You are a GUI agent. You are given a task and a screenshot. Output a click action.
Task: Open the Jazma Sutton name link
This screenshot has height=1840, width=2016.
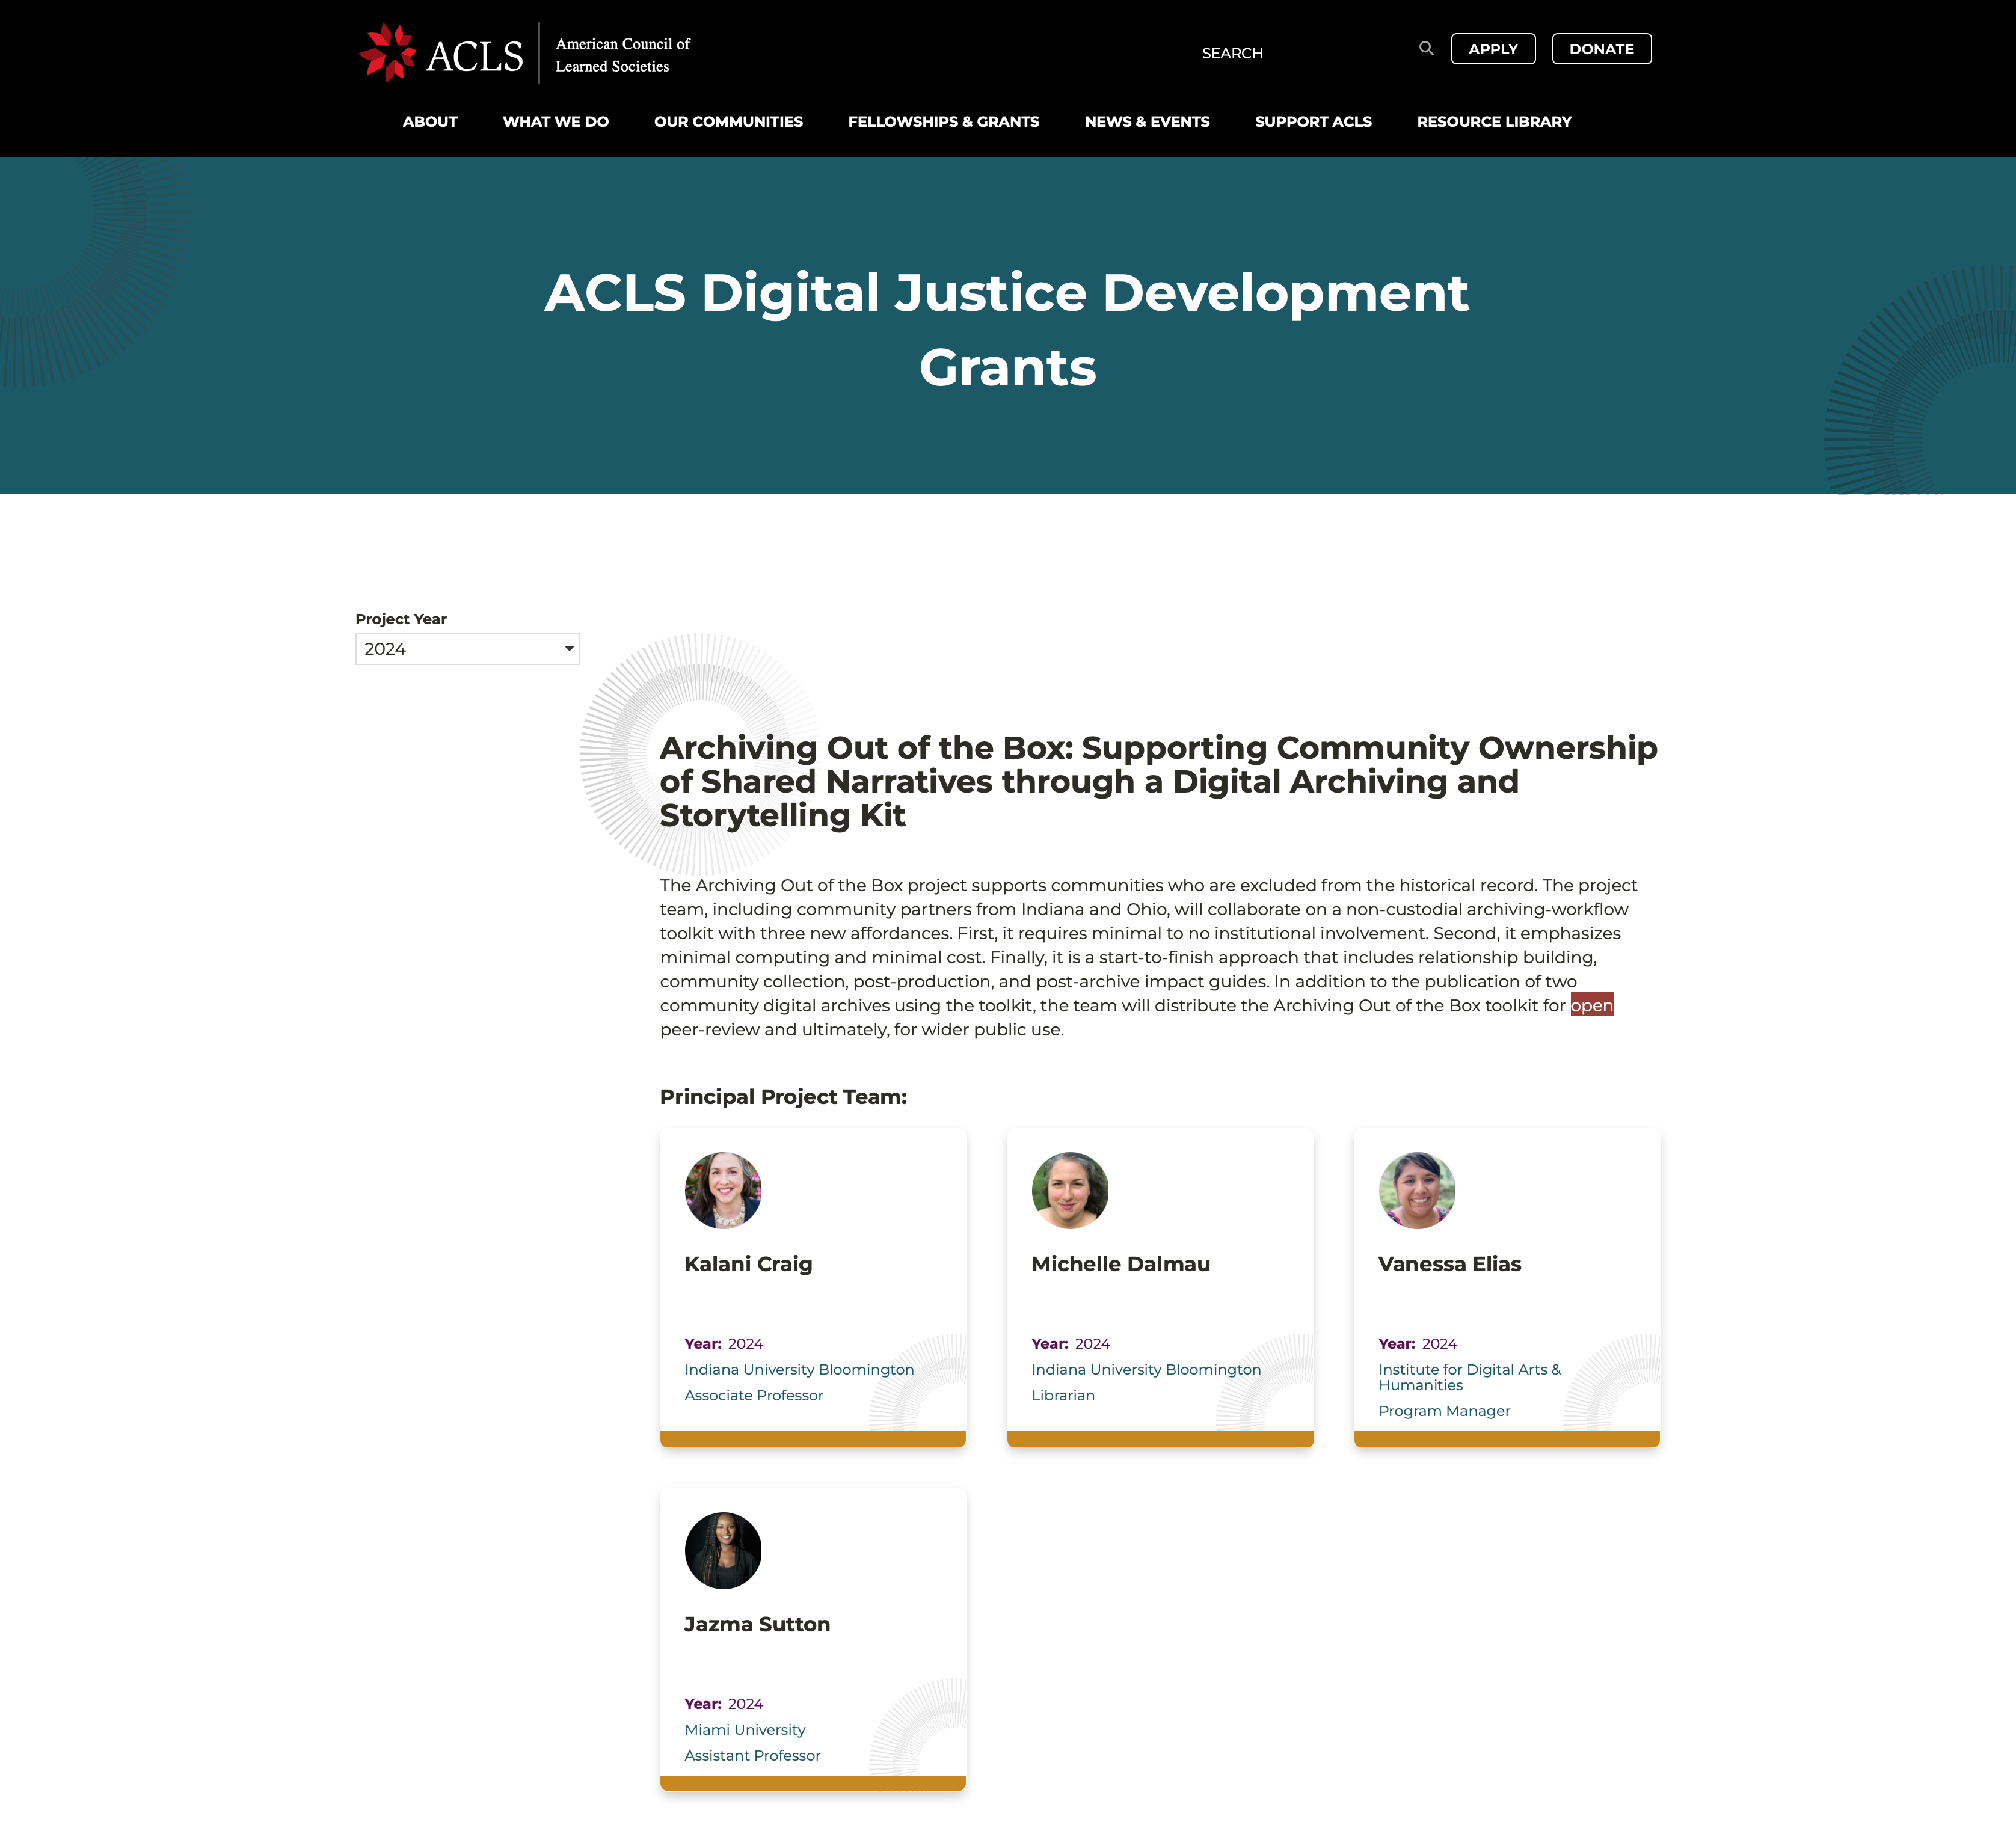tap(757, 1624)
